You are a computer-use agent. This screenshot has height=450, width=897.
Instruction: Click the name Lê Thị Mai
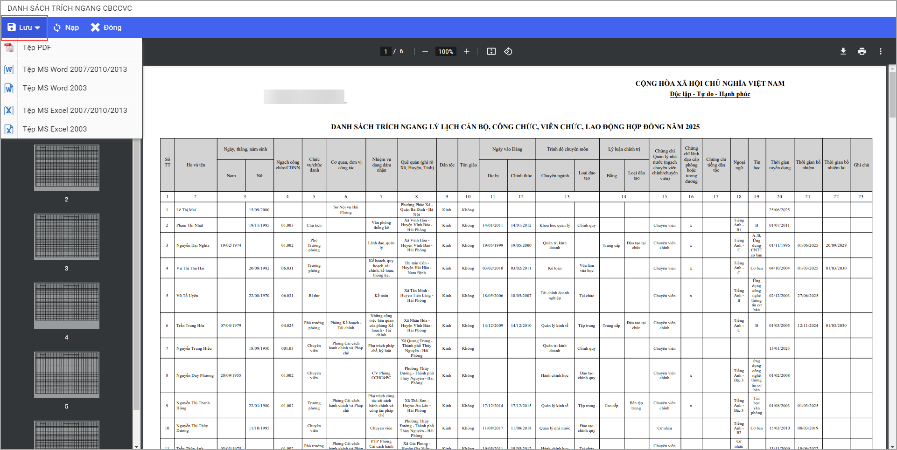pos(186,210)
